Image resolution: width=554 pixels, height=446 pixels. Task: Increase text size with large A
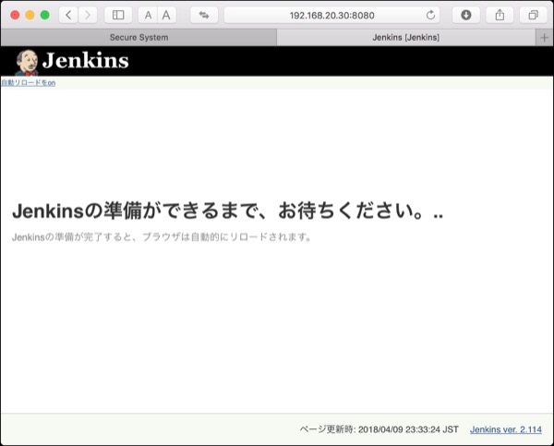(x=166, y=15)
